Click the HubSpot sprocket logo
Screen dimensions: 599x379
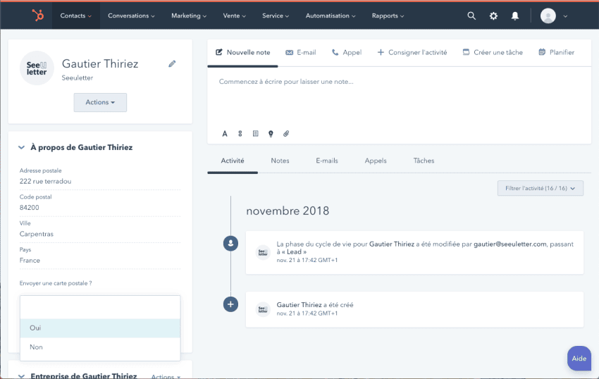pyautogui.click(x=37, y=15)
